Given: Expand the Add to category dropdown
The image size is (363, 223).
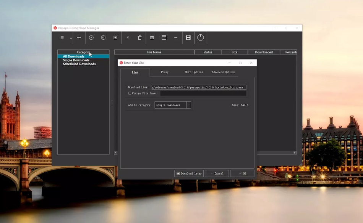Looking at the screenshot, I should (x=188, y=105).
